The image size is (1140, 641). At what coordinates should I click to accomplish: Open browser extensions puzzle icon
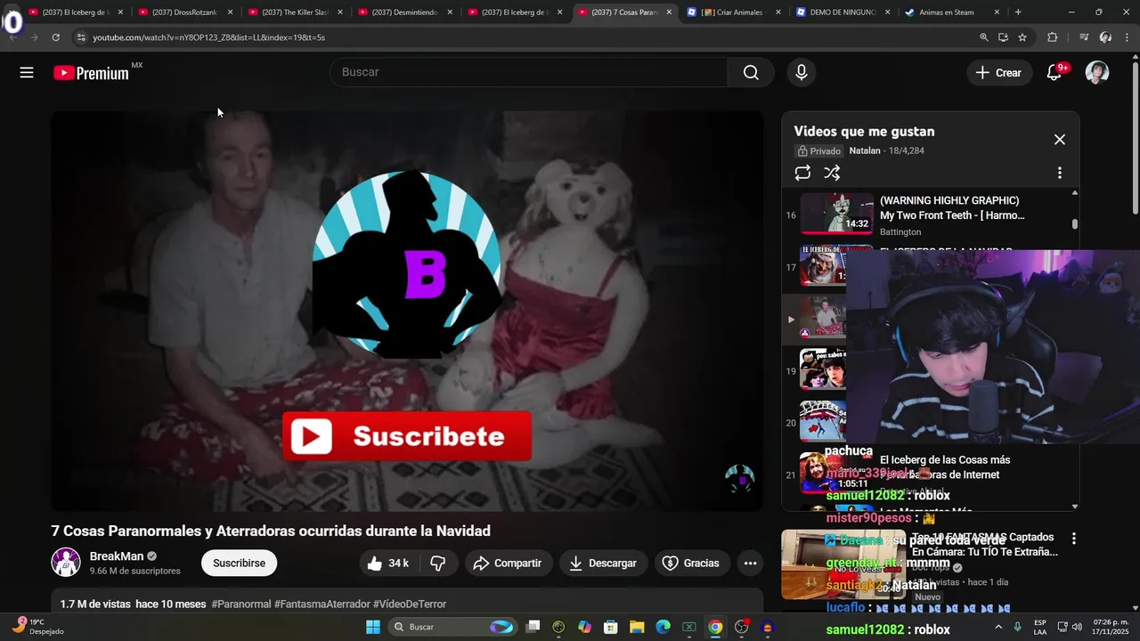1053,37
